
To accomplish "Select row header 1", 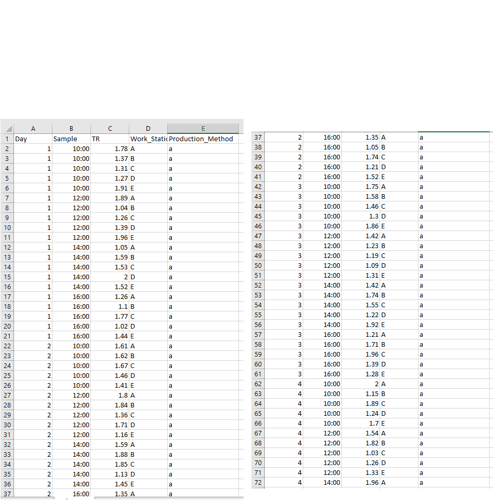I will (x=7, y=139).
